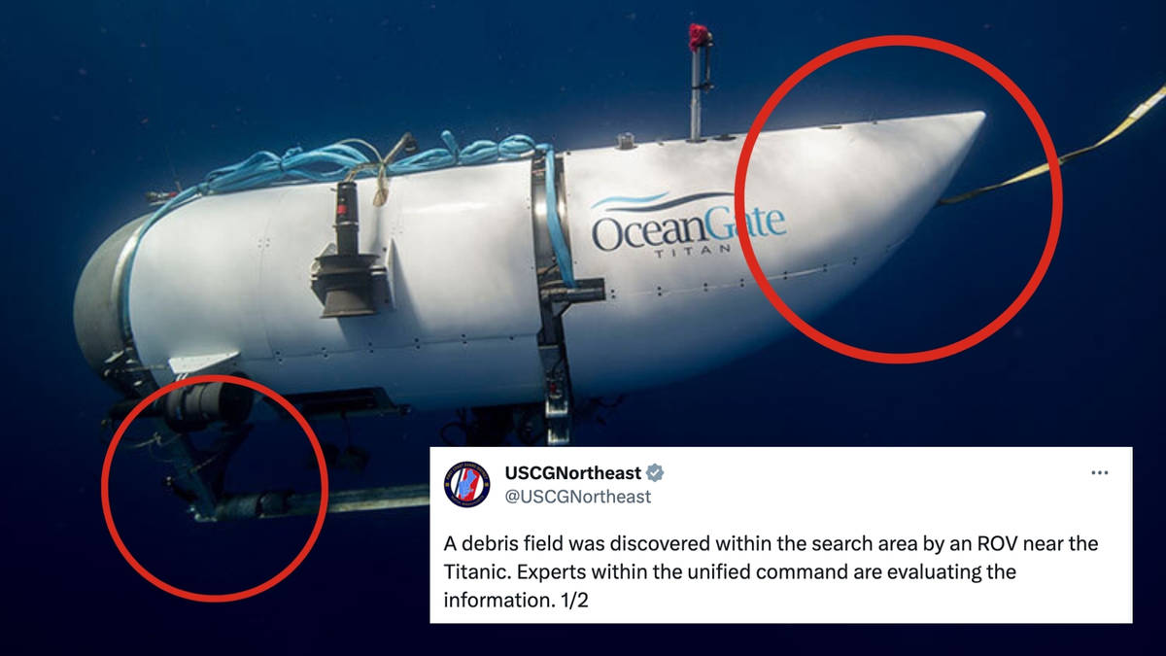This screenshot has height=656, width=1166.
Task: Open the tweet's three-dot more menu
Action: click(x=1100, y=472)
